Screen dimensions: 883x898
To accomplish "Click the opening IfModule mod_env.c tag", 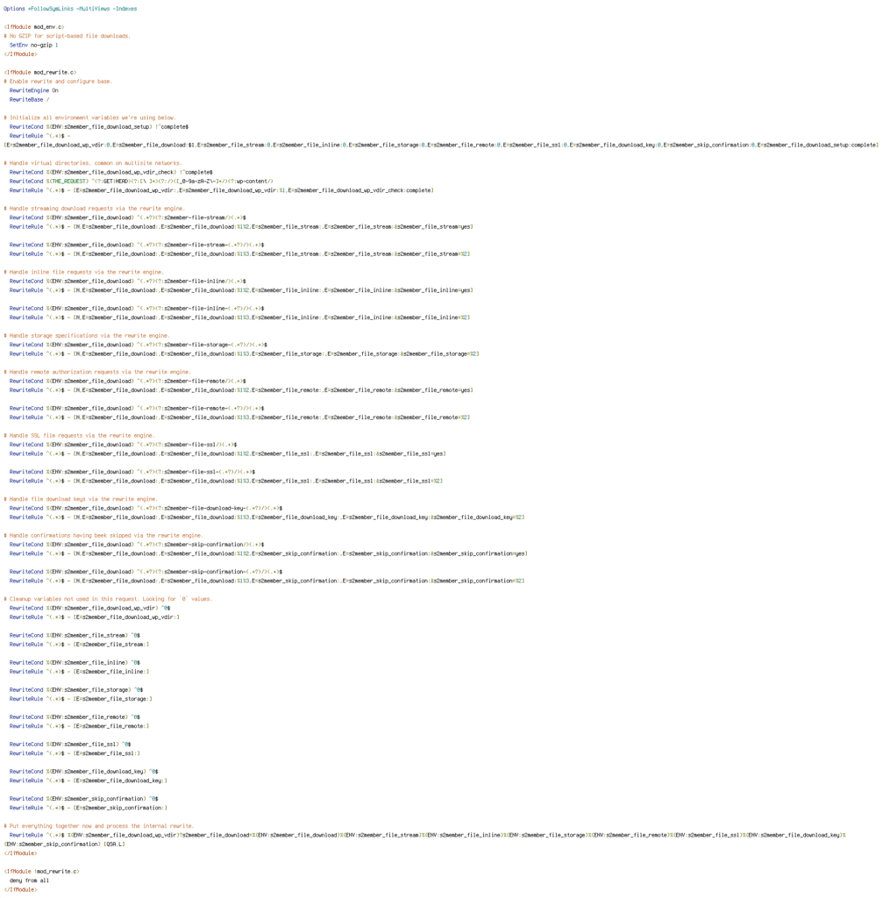I will coord(34,27).
